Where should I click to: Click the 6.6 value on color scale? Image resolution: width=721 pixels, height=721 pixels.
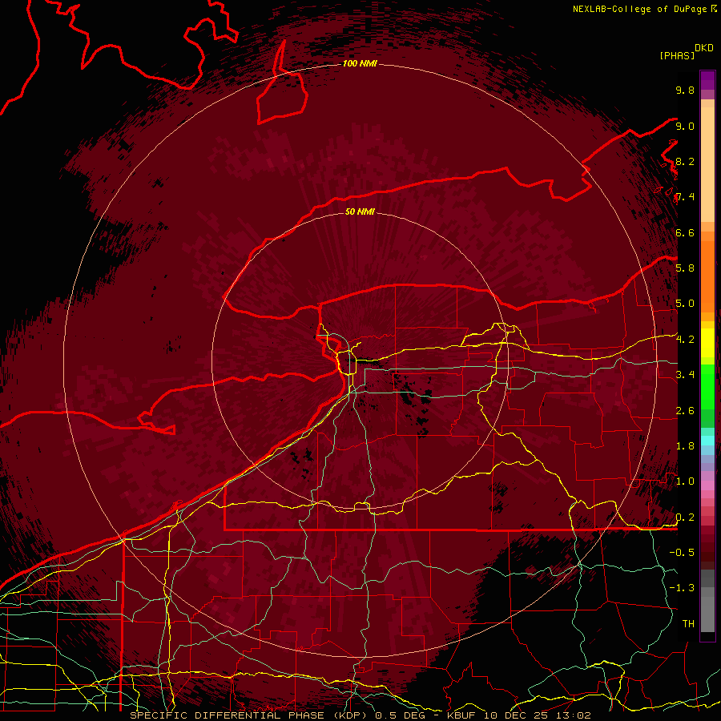tap(685, 232)
